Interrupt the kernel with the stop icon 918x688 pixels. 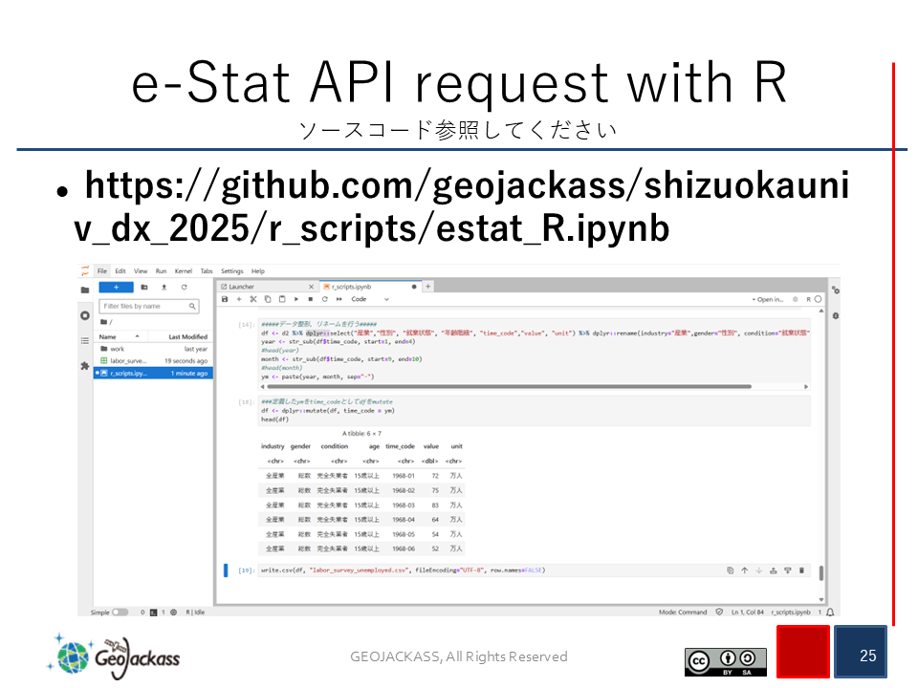click(x=311, y=299)
